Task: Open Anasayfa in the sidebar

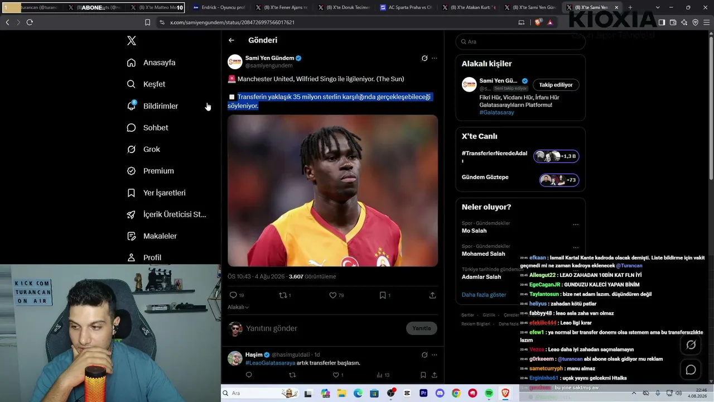Action: pyautogui.click(x=151, y=63)
